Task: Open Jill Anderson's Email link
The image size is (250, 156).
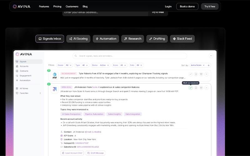Action: coord(88,132)
